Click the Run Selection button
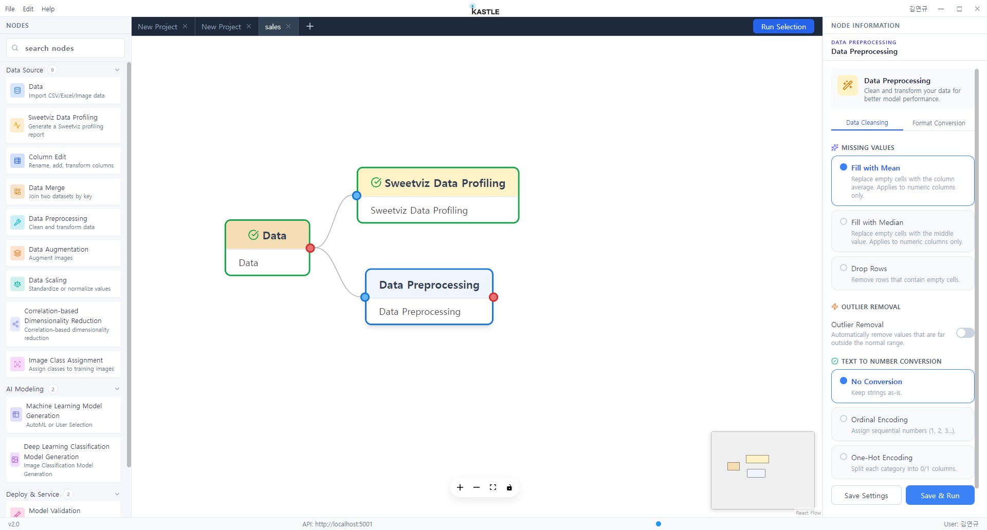Screen dimensions: 987x530 click(x=783, y=27)
